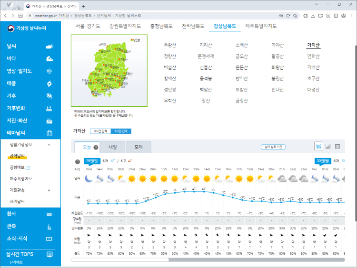Show the 내일 forecast tab
The width and height of the screenshot is (357, 268).
112,147
